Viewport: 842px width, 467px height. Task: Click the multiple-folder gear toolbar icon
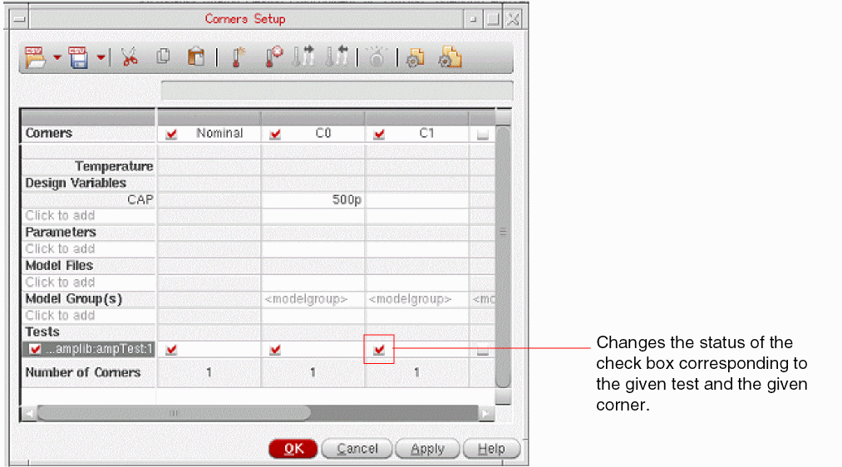coord(450,57)
